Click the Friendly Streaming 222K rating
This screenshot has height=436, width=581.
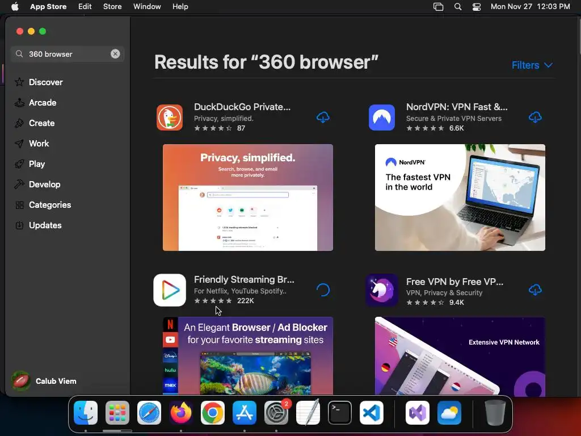point(224,301)
